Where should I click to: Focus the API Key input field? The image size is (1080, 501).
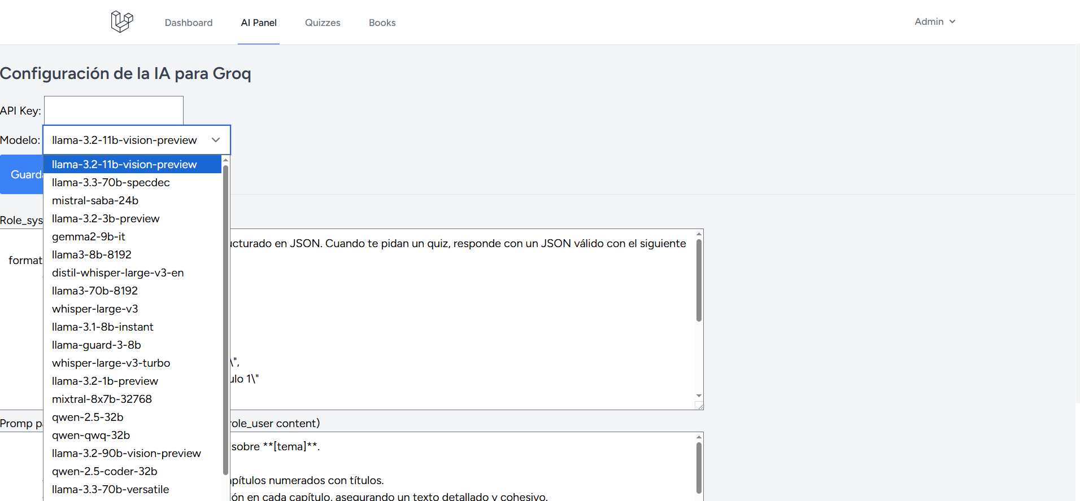pyautogui.click(x=114, y=111)
